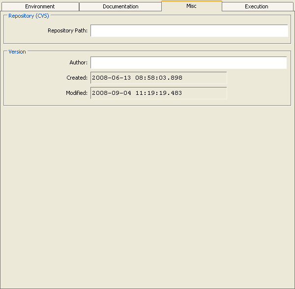Viewport: 295px width, 289px height.
Task: Open the Documentation tab
Action: pyautogui.click(x=120, y=7)
